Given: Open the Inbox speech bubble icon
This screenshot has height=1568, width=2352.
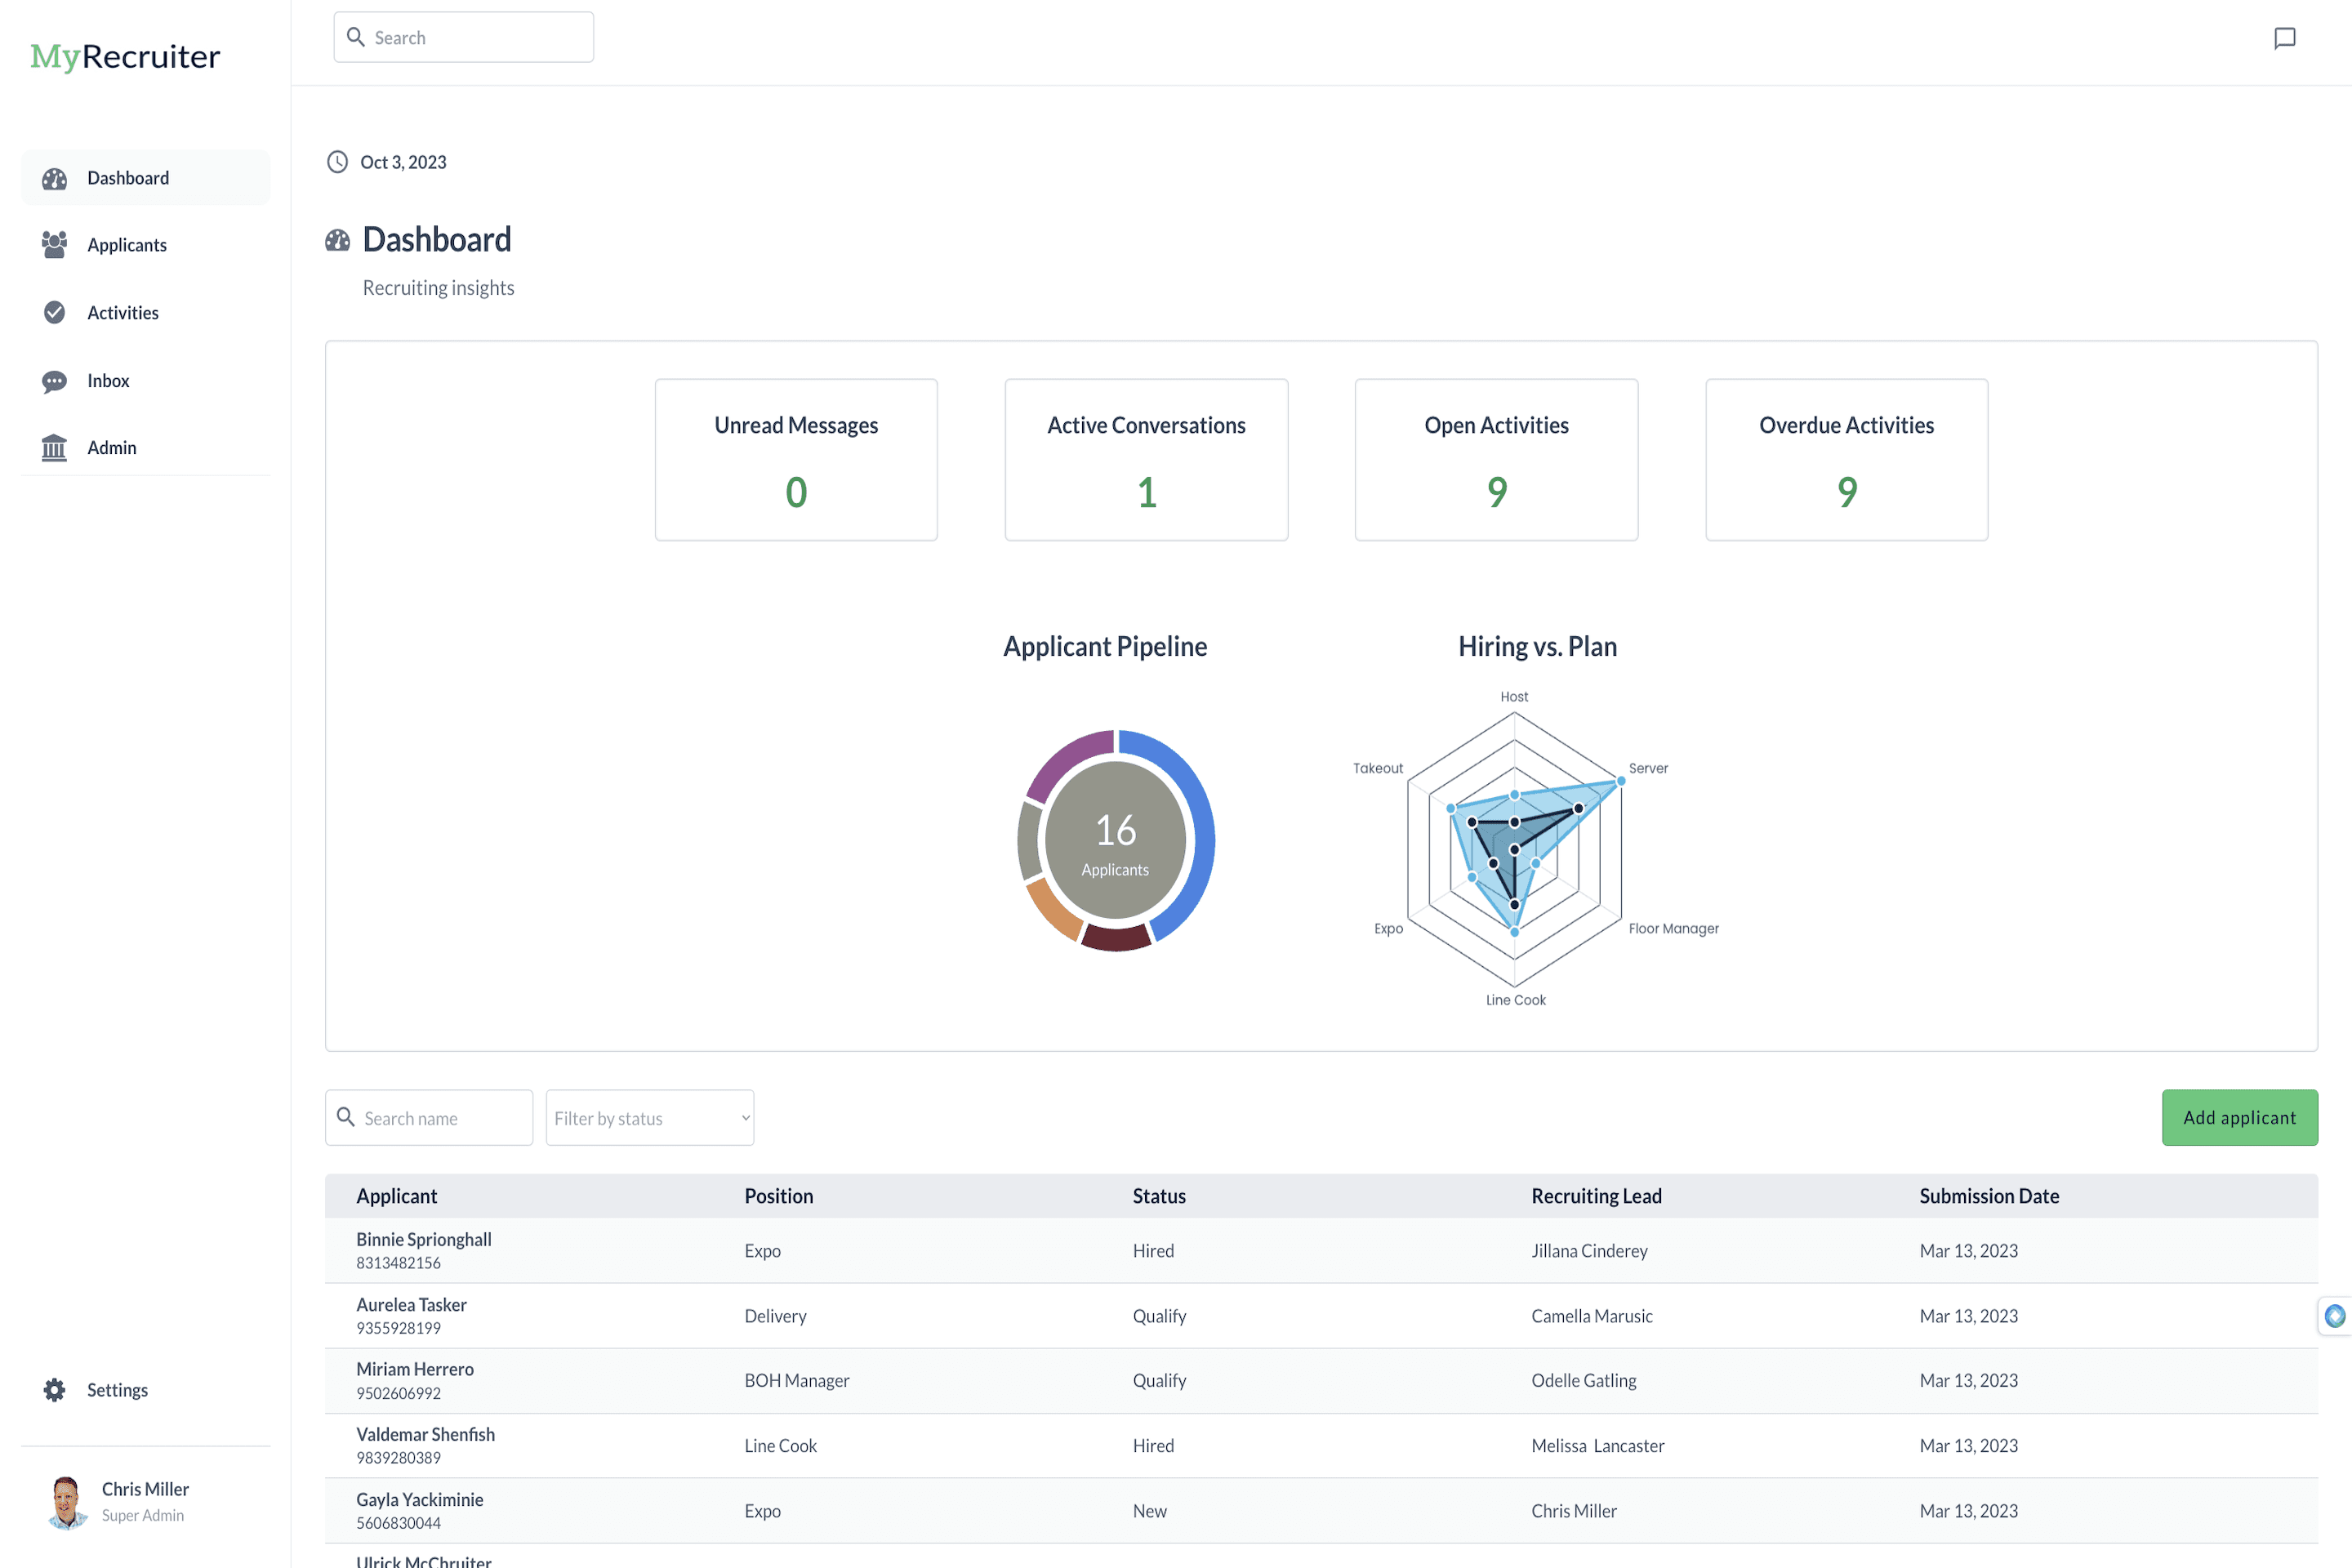Looking at the screenshot, I should [55, 380].
